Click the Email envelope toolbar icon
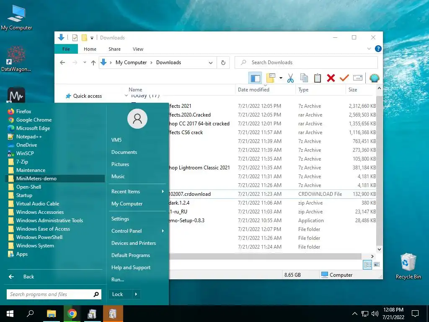The height and width of the screenshot is (322, 429). pos(358,78)
